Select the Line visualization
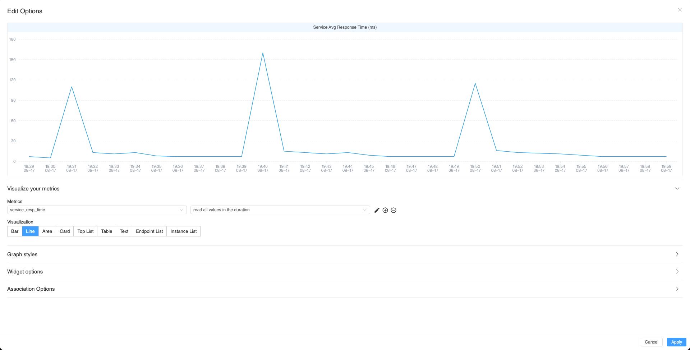The width and height of the screenshot is (690, 350). pos(30,231)
